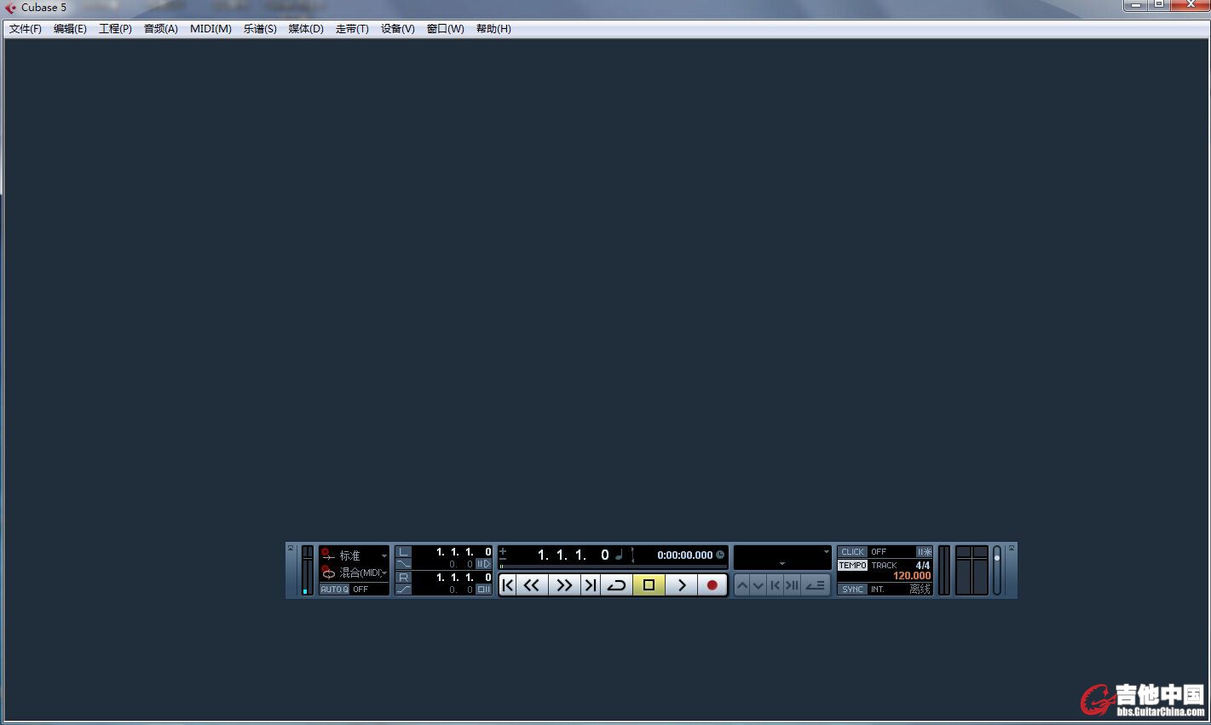Click the 120.000 tempo value field
Screen dimensions: 1211x725
click(911, 576)
